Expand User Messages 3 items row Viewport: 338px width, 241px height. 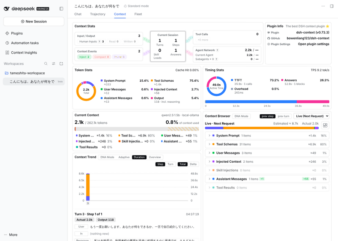tap(267, 153)
